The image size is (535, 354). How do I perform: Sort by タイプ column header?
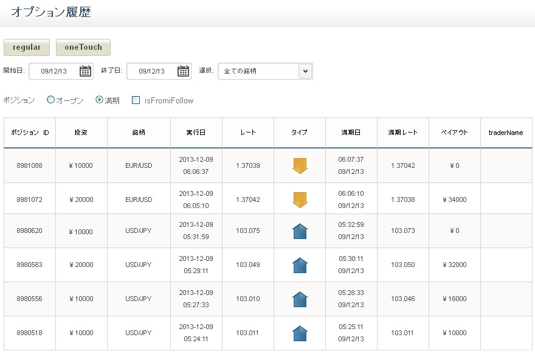(299, 133)
